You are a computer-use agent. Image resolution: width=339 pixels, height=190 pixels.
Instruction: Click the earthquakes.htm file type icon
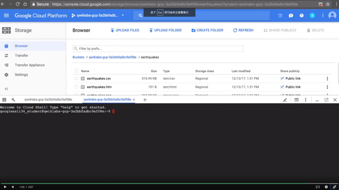point(82,87)
